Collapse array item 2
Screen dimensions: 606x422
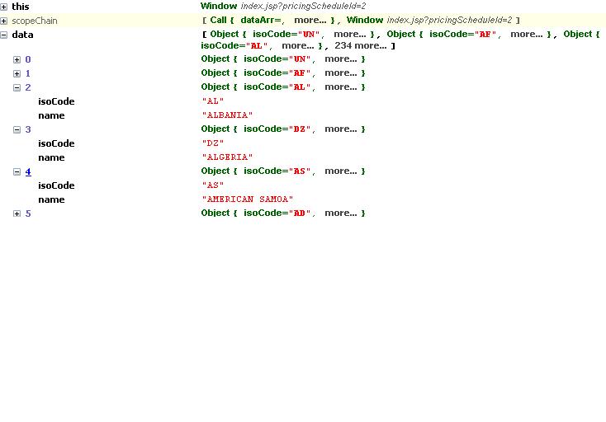click(x=17, y=87)
